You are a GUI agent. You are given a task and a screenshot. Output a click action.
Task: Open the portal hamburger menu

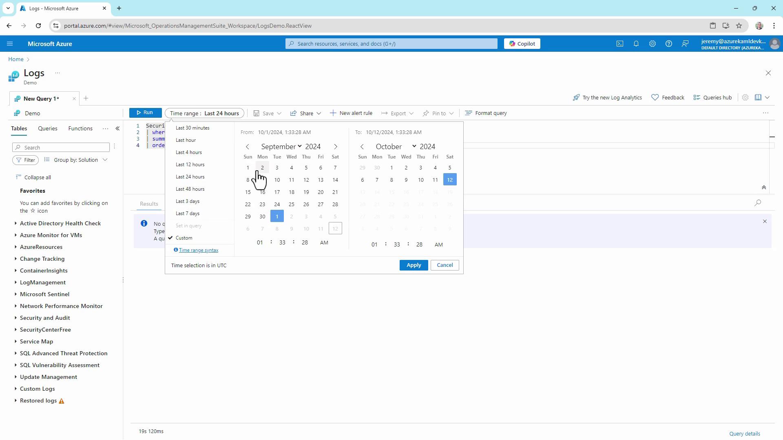[x=10, y=44]
